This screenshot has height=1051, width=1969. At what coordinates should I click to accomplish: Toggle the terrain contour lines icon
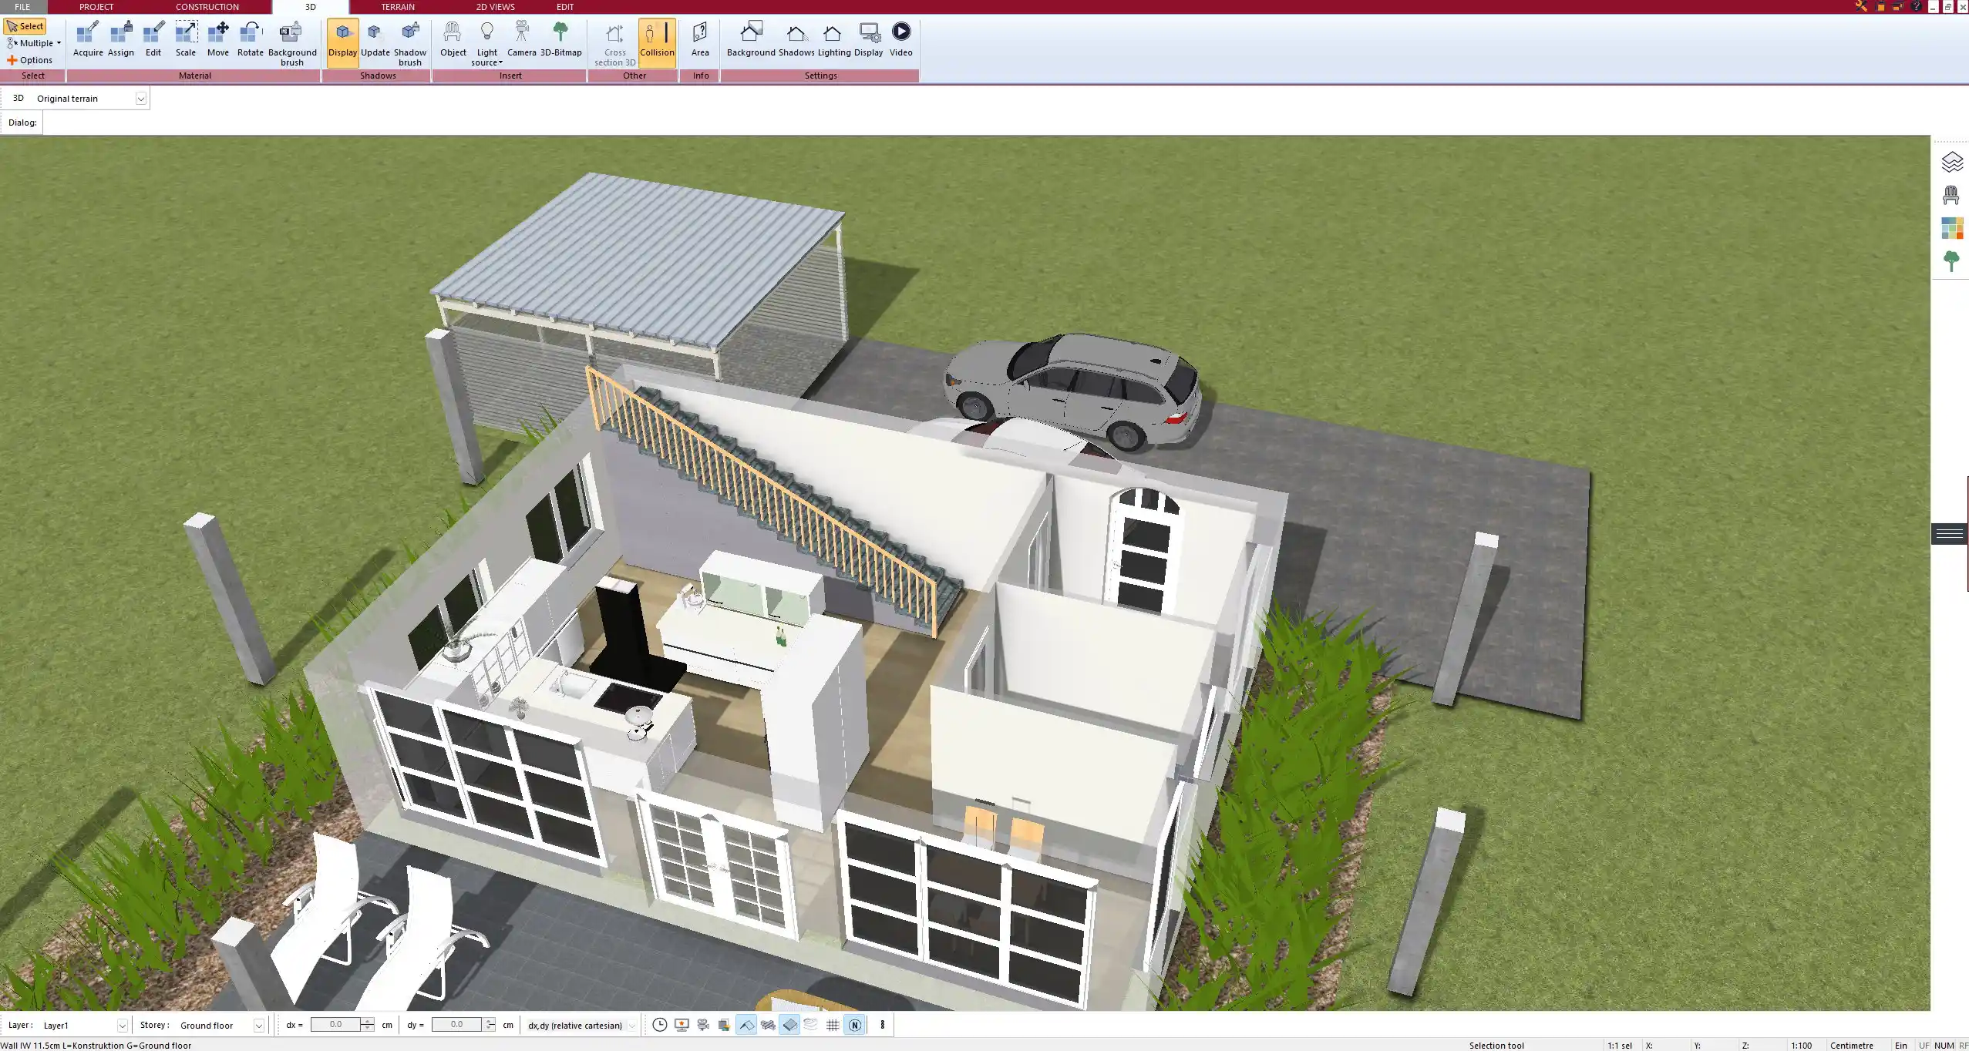811,1025
